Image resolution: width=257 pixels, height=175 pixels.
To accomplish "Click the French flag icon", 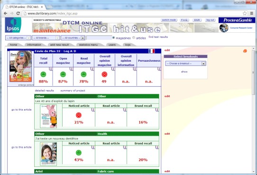I will pos(152,51).
